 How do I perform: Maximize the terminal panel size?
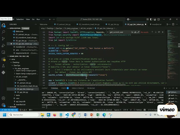173,88
